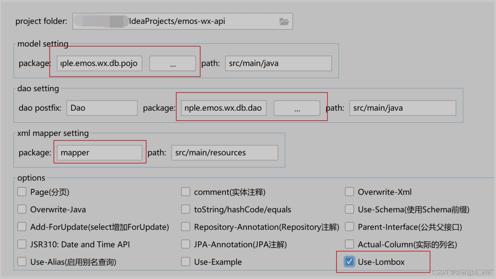The width and height of the screenshot is (496, 279).
Task: Uncheck the Use-Lombox checkbox
Action: point(349,262)
